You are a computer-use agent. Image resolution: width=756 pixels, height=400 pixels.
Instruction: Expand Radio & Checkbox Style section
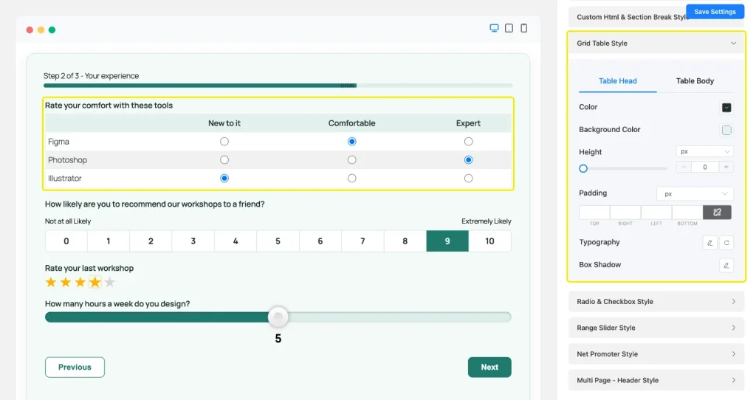(656, 302)
